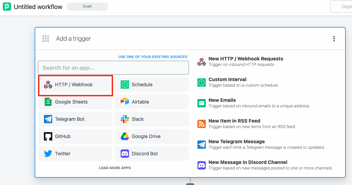Screen dimensions: 352x185
Task: Click the Discord icon beside New Message in Discord Channel
Action: (201, 165)
